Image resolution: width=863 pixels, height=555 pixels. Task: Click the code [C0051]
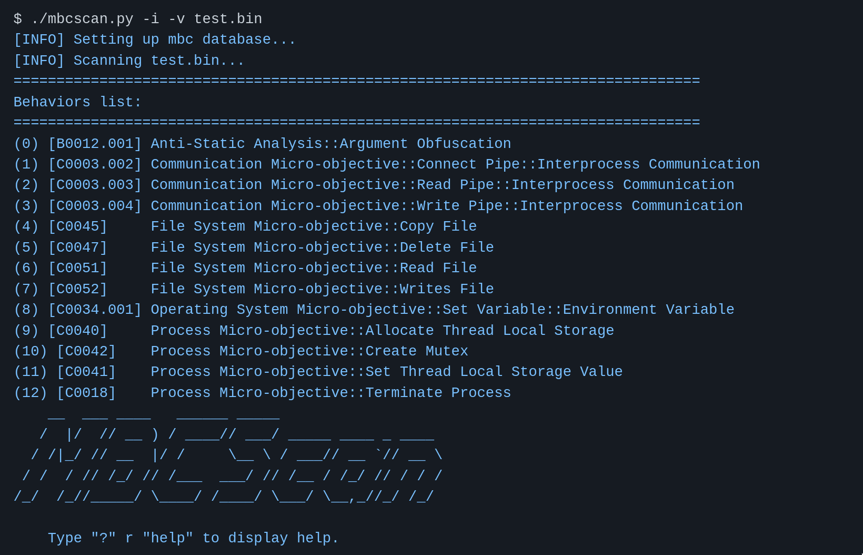pyautogui.click(x=77, y=268)
